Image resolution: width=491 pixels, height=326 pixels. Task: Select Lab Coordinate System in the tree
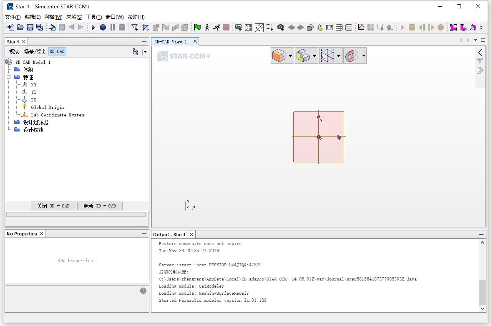tap(58, 115)
